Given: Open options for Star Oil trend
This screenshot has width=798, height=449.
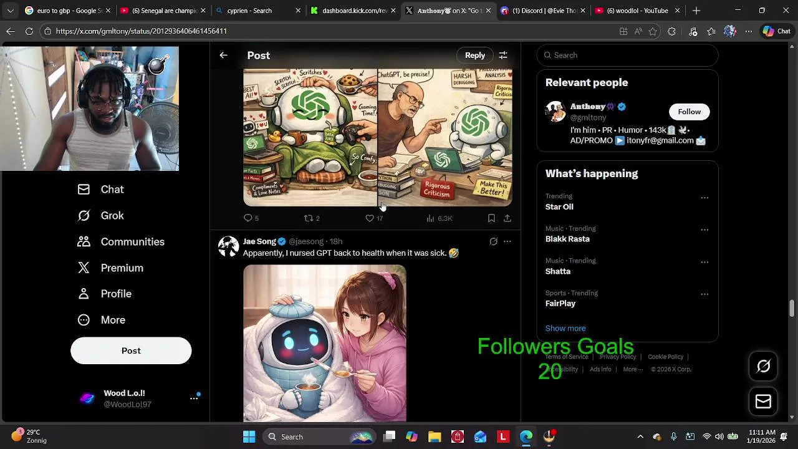Looking at the screenshot, I should click(x=704, y=198).
